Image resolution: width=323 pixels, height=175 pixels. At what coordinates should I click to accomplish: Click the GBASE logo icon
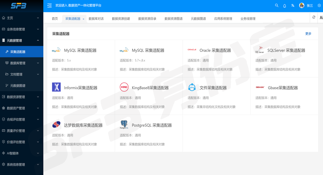pos(260,87)
